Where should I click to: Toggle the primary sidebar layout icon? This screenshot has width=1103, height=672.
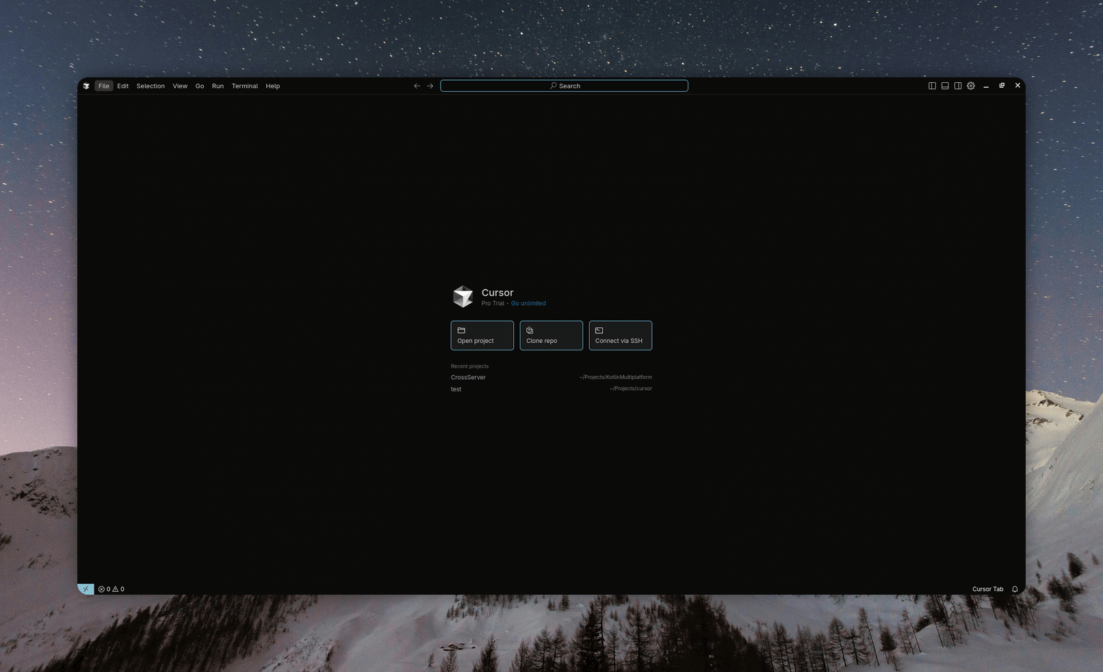[x=932, y=86]
